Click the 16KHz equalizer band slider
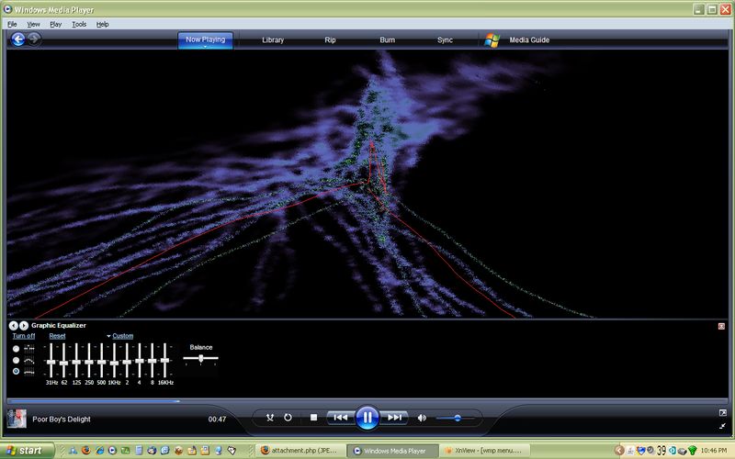The image size is (735, 459). (x=164, y=360)
